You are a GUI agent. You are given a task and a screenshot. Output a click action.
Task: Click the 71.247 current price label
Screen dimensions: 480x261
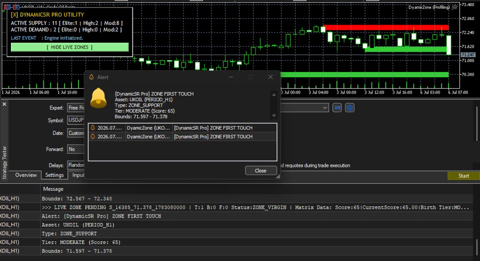468,55
